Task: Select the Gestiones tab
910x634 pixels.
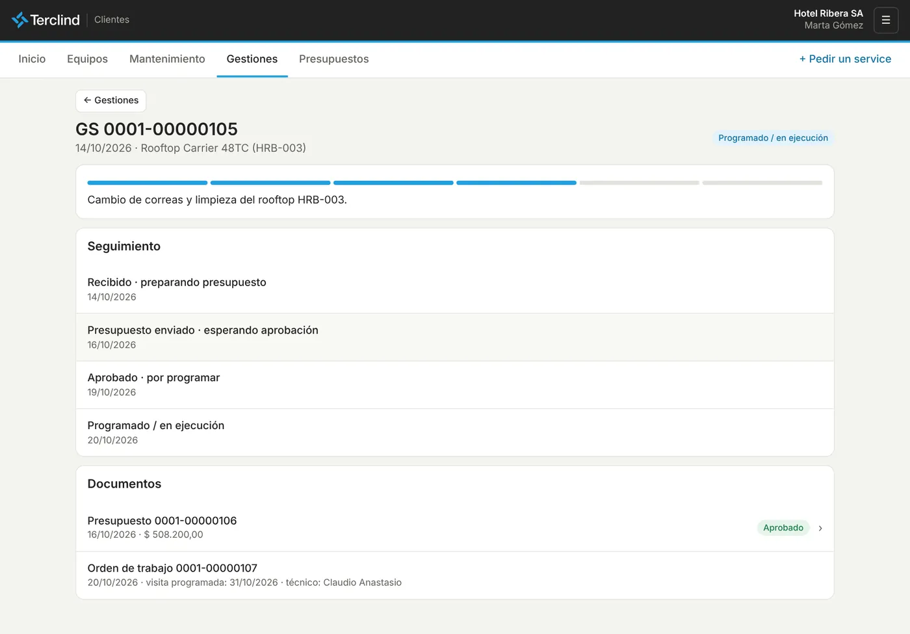Action: [x=252, y=59]
